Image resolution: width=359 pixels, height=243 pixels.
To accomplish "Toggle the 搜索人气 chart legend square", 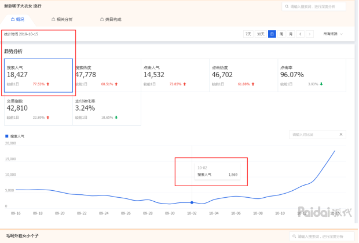I will [x=6, y=136].
